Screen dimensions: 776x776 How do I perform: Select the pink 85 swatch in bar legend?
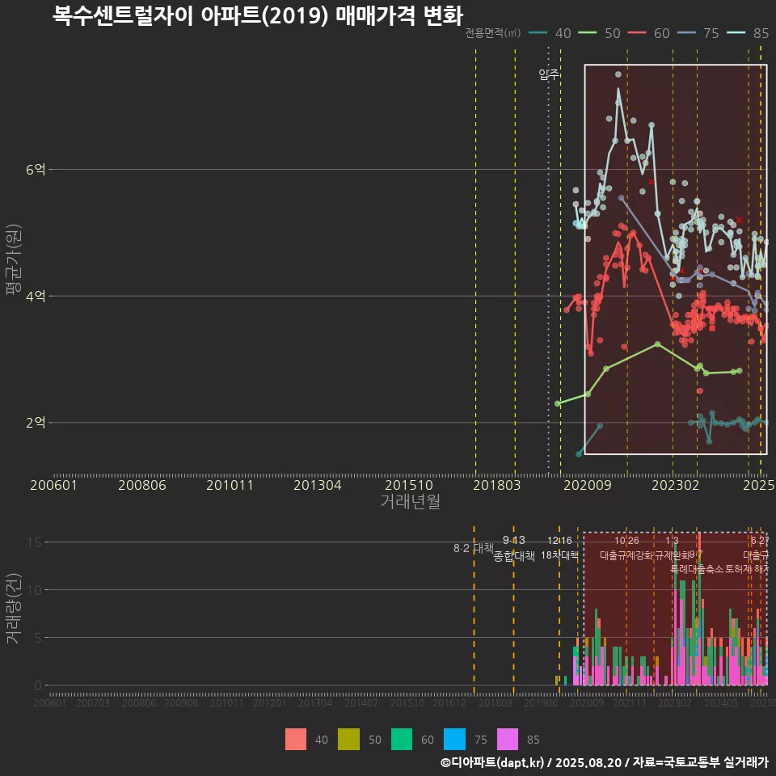pyautogui.click(x=508, y=739)
